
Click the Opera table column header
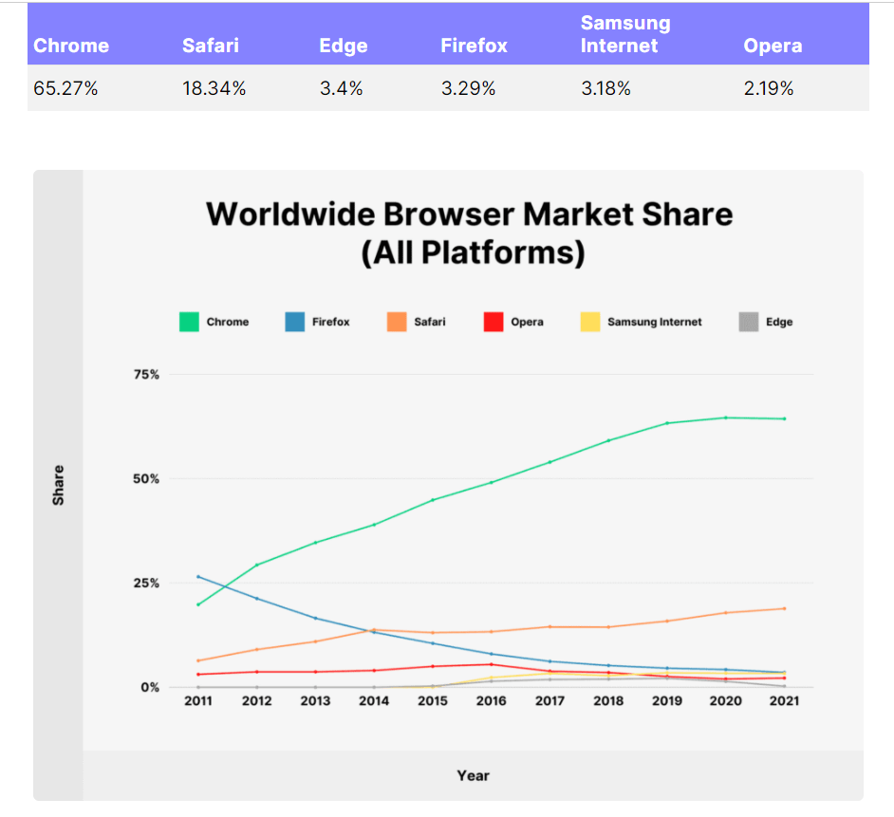tap(773, 46)
